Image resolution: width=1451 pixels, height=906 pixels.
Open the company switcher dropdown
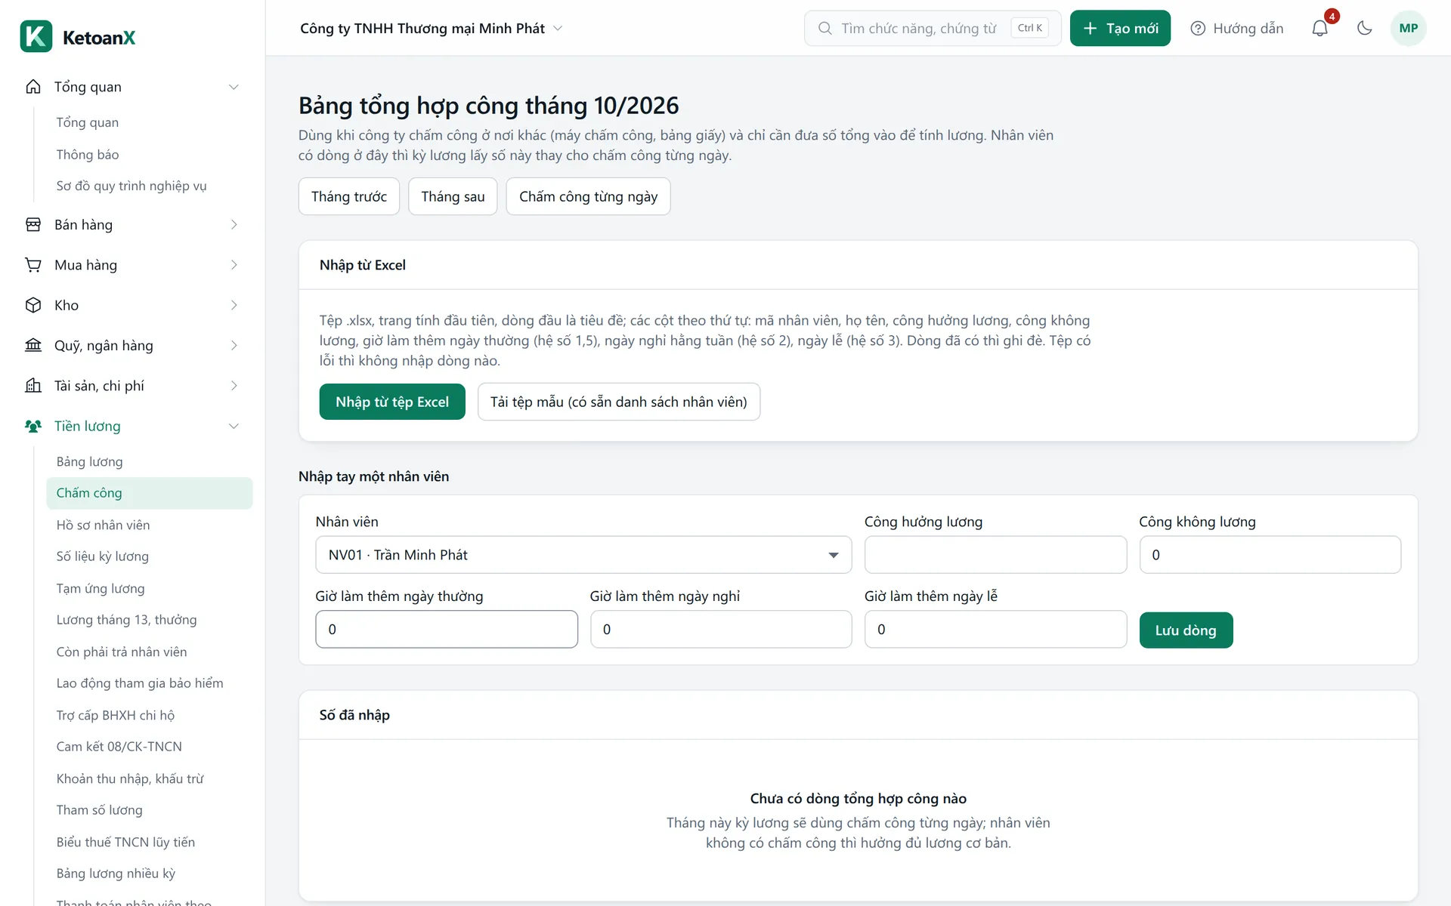tap(432, 29)
